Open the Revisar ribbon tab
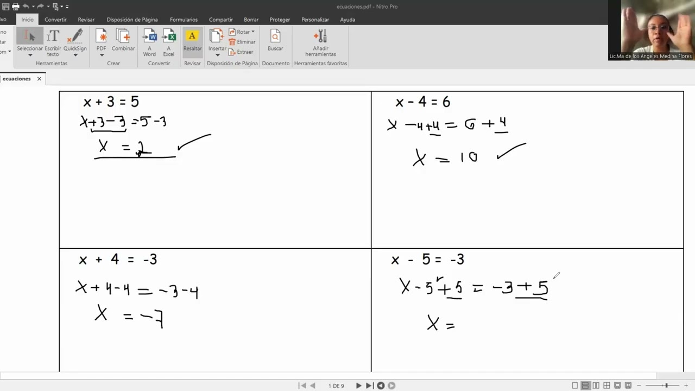The image size is (695, 391). [x=86, y=20]
